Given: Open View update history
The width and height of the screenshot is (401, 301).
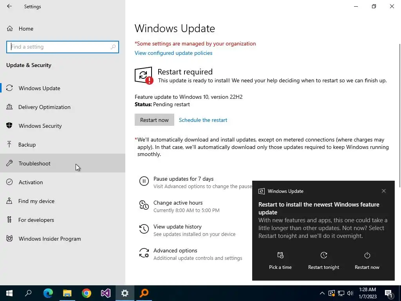Looking at the screenshot, I should point(177,227).
